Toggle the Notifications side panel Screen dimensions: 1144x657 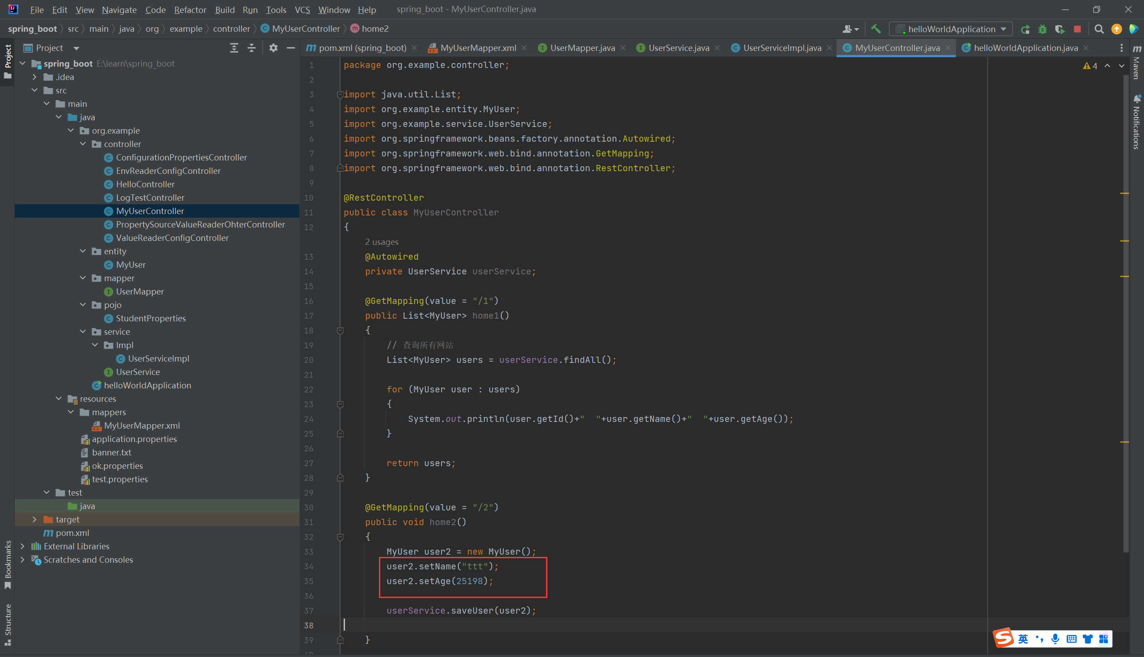pyautogui.click(x=1136, y=122)
